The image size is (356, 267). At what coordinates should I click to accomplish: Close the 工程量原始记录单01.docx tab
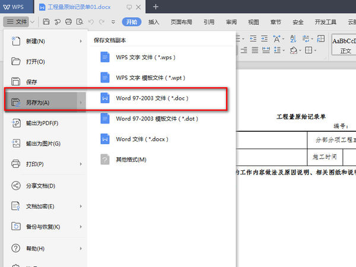[x=138, y=7]
